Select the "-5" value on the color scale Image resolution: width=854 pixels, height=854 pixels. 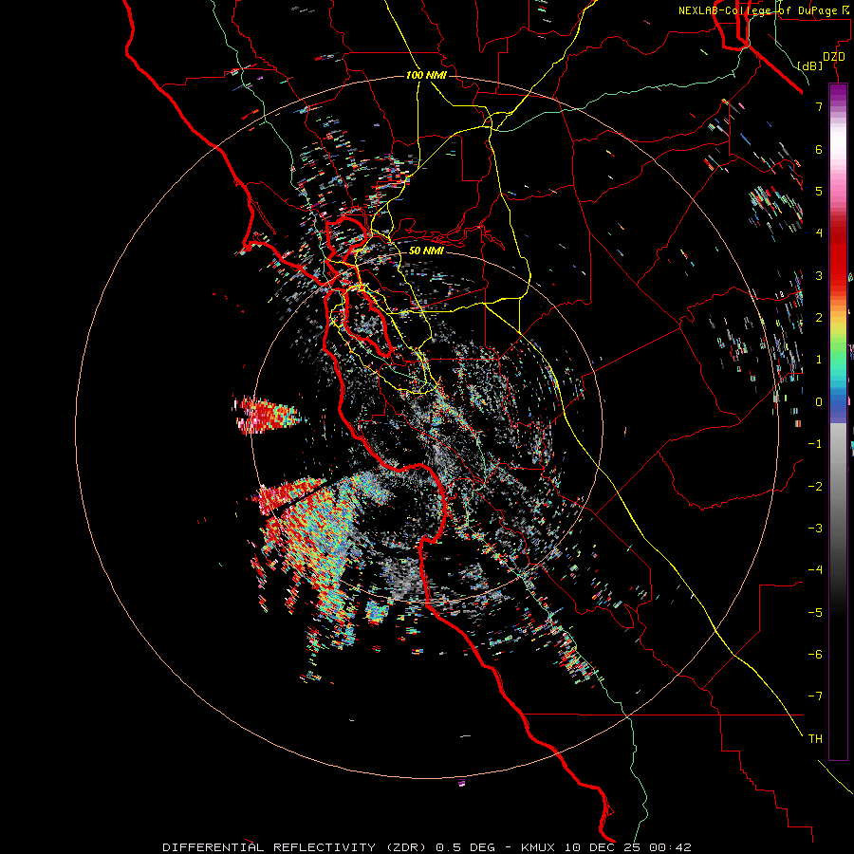(815, 613)
